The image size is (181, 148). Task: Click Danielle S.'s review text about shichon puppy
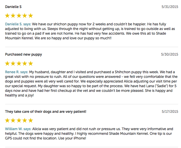[90, 31]
